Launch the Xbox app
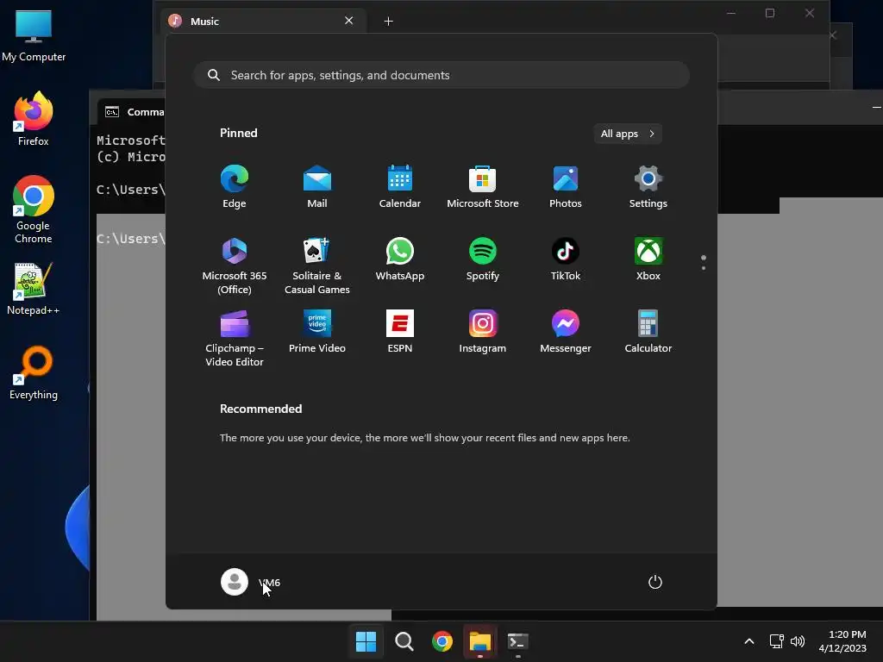 coord(648,260)
